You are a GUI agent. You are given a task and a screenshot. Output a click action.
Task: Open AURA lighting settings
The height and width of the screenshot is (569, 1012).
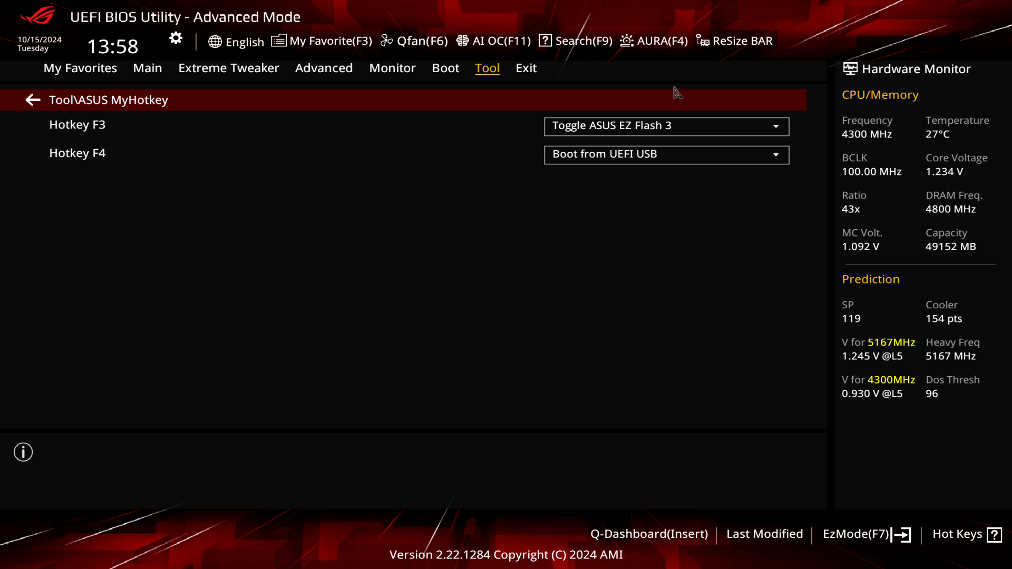click(x=654, y=40)
